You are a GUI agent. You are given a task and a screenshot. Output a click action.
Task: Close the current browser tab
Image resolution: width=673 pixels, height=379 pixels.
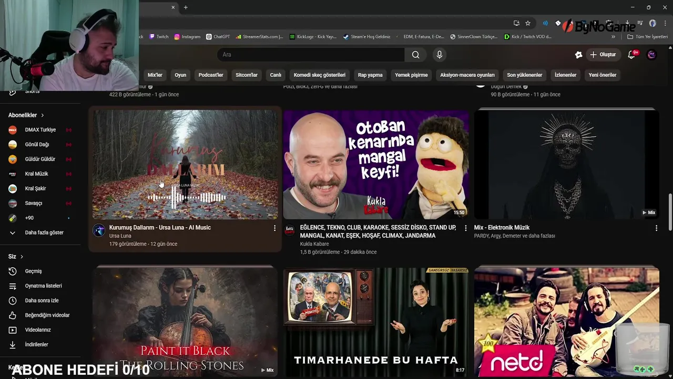(x=173, y=7)
